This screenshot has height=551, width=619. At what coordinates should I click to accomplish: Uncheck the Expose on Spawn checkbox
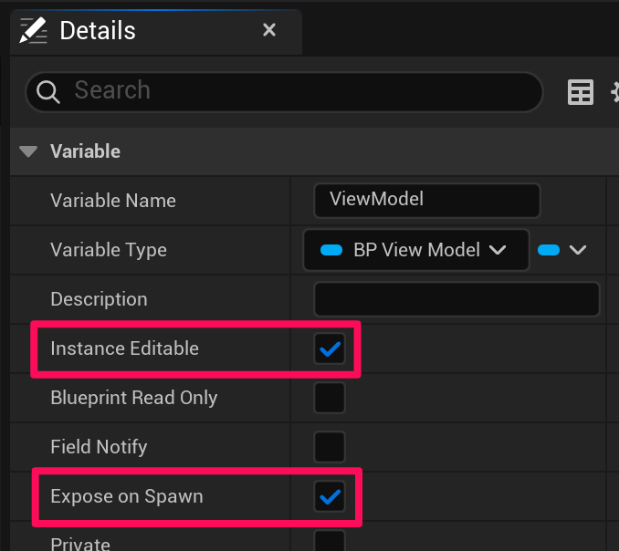click(330, 496)
